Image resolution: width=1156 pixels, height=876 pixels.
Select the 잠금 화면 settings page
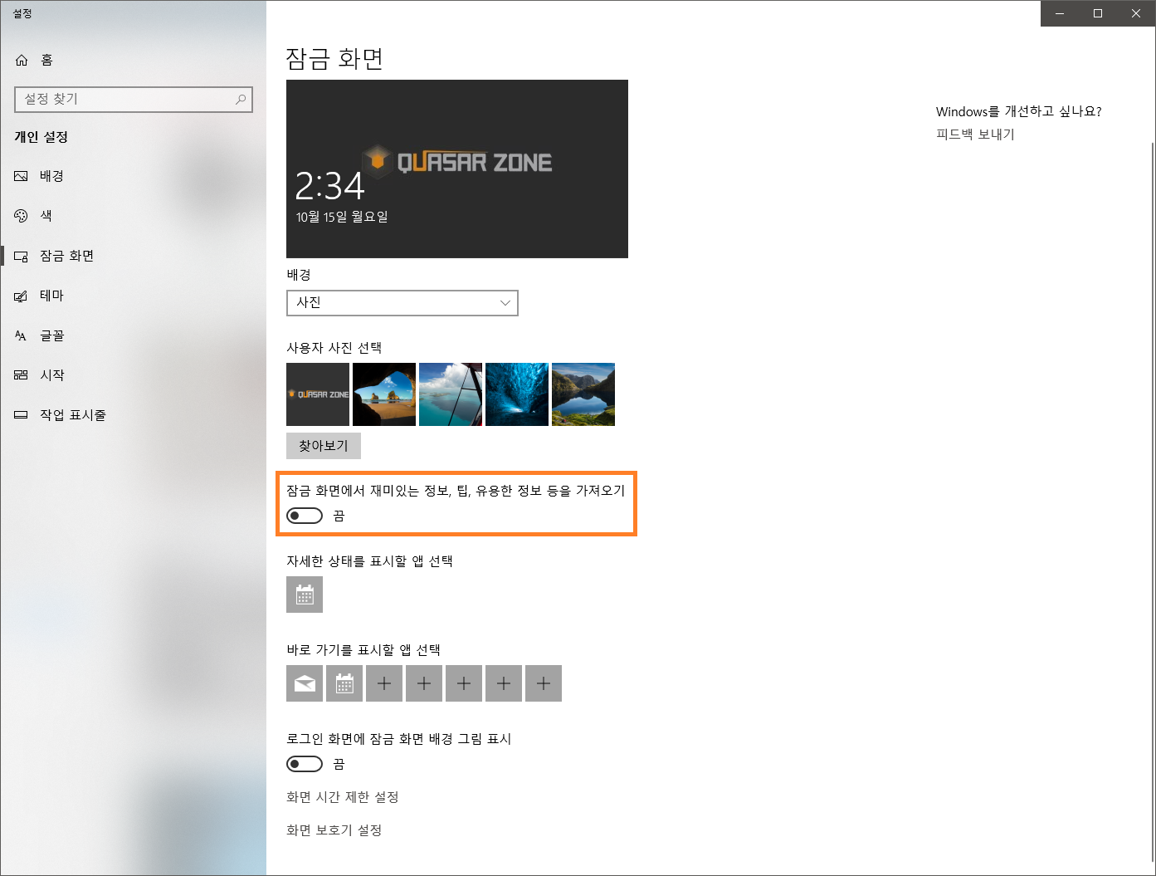133,256
